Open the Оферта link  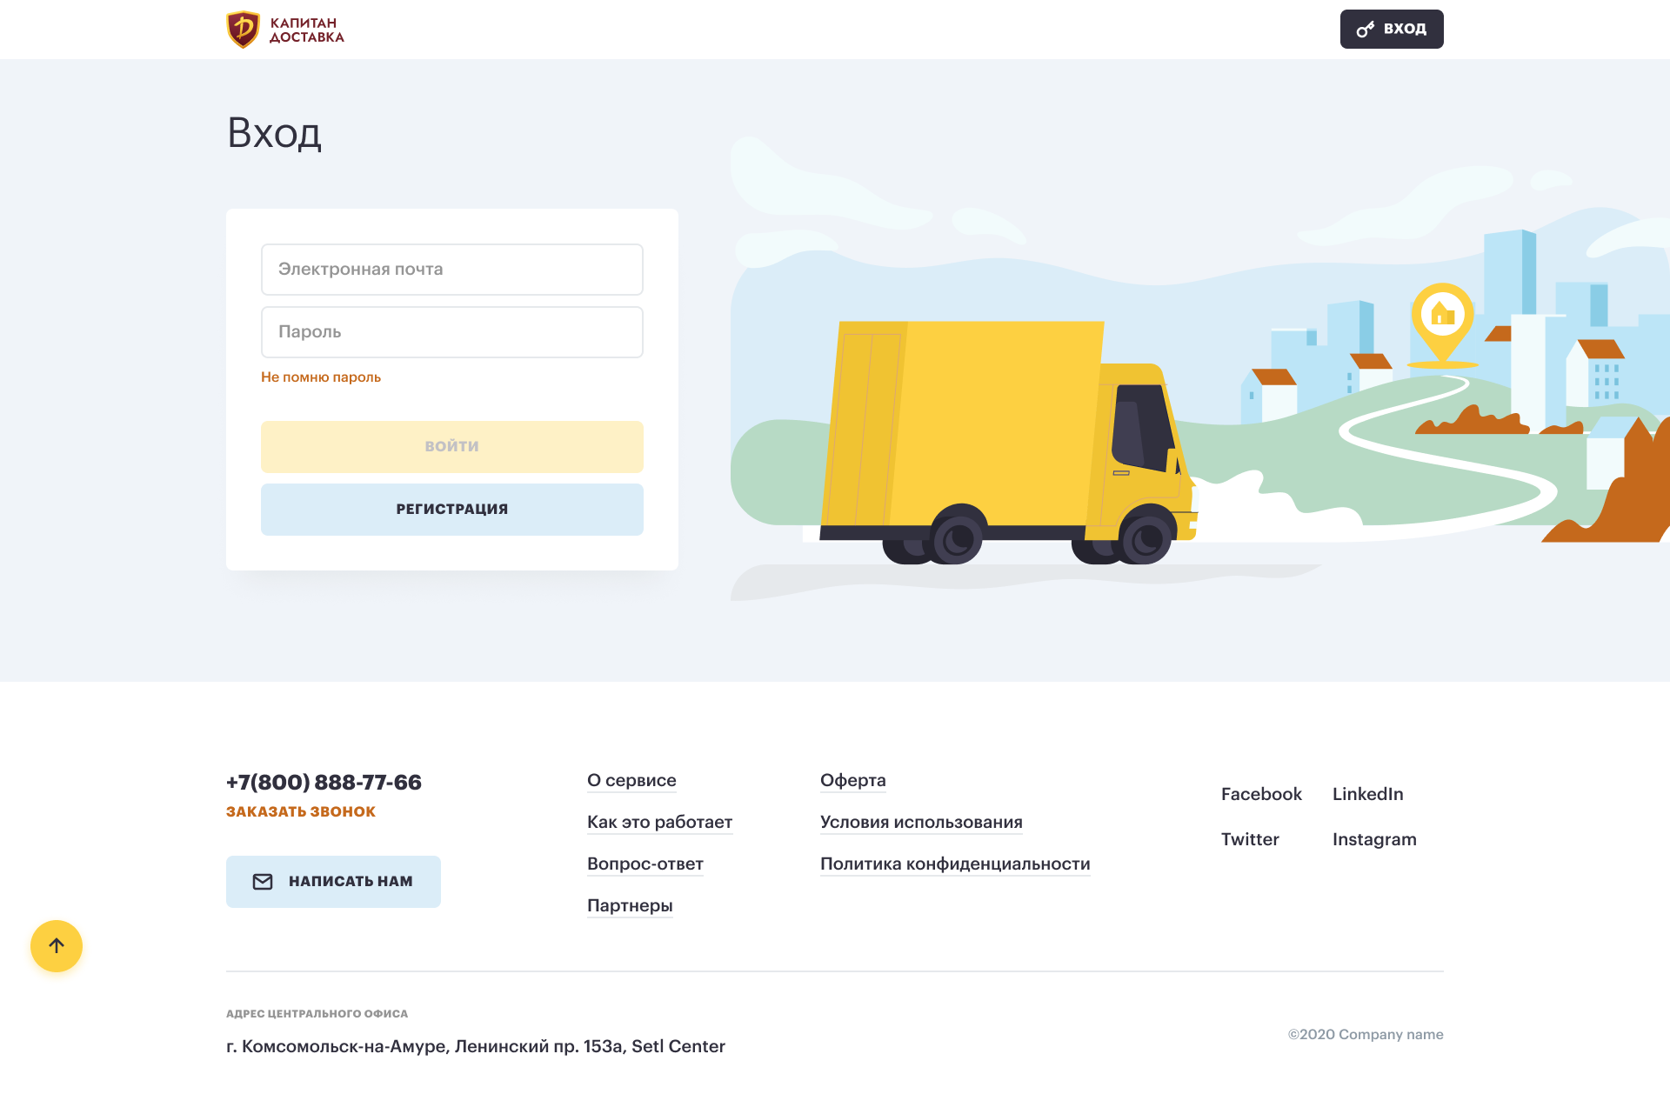tap(853, 780)
